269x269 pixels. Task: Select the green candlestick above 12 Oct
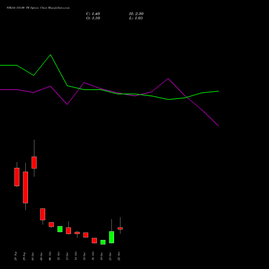point(60,229)
